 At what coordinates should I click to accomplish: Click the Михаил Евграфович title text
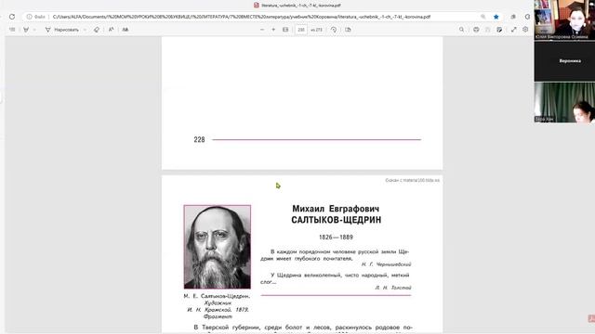point(336,209)
